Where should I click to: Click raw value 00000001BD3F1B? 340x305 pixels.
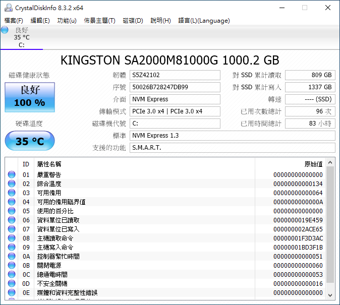tap(298, 248)
